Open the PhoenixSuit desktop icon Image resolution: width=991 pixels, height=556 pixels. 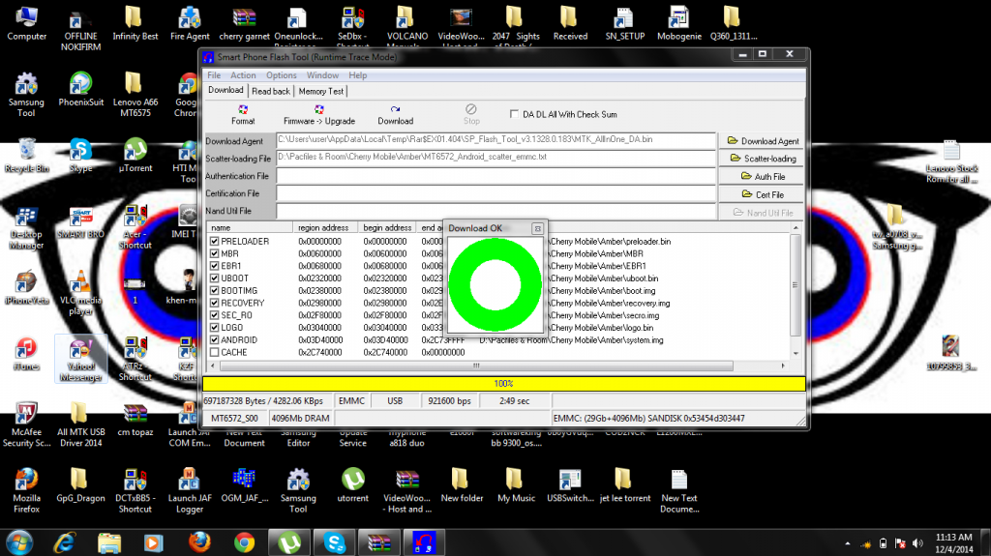point(80,84)
